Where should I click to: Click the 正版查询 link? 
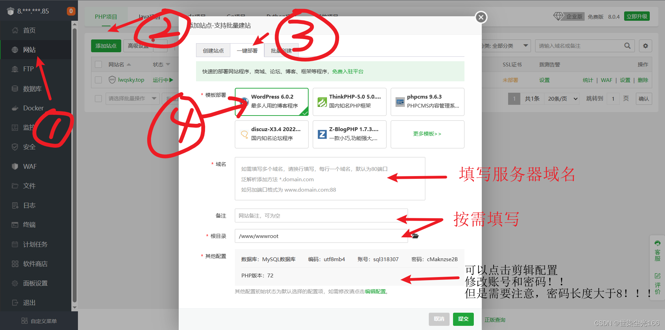[495, 320]
